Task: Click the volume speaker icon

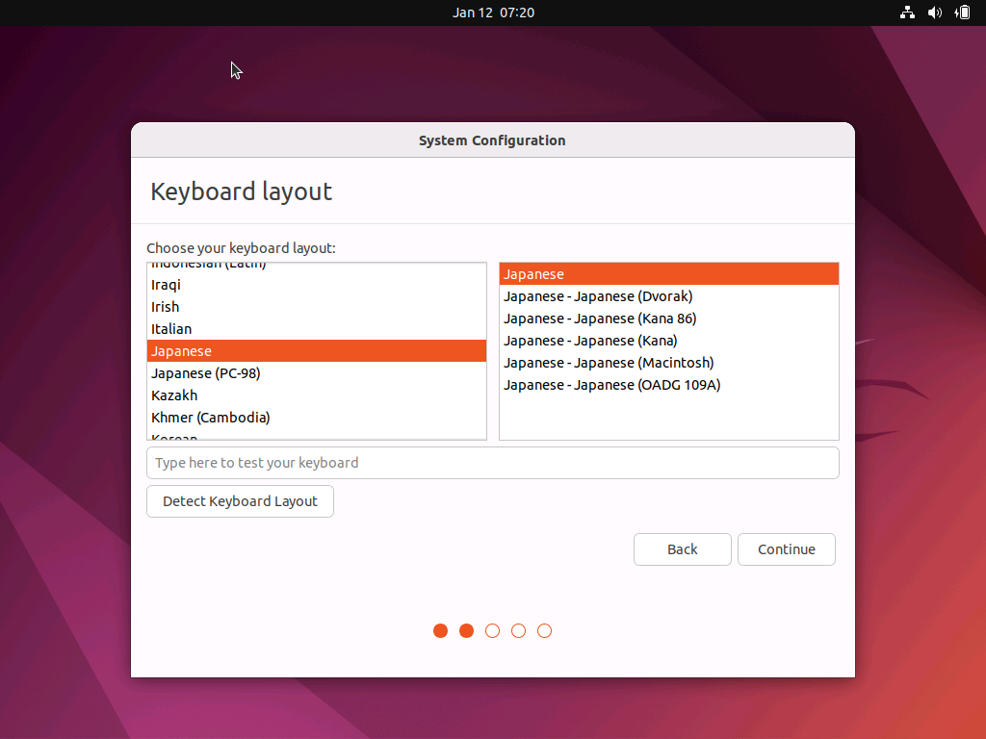Action: [x=934, y=13]
